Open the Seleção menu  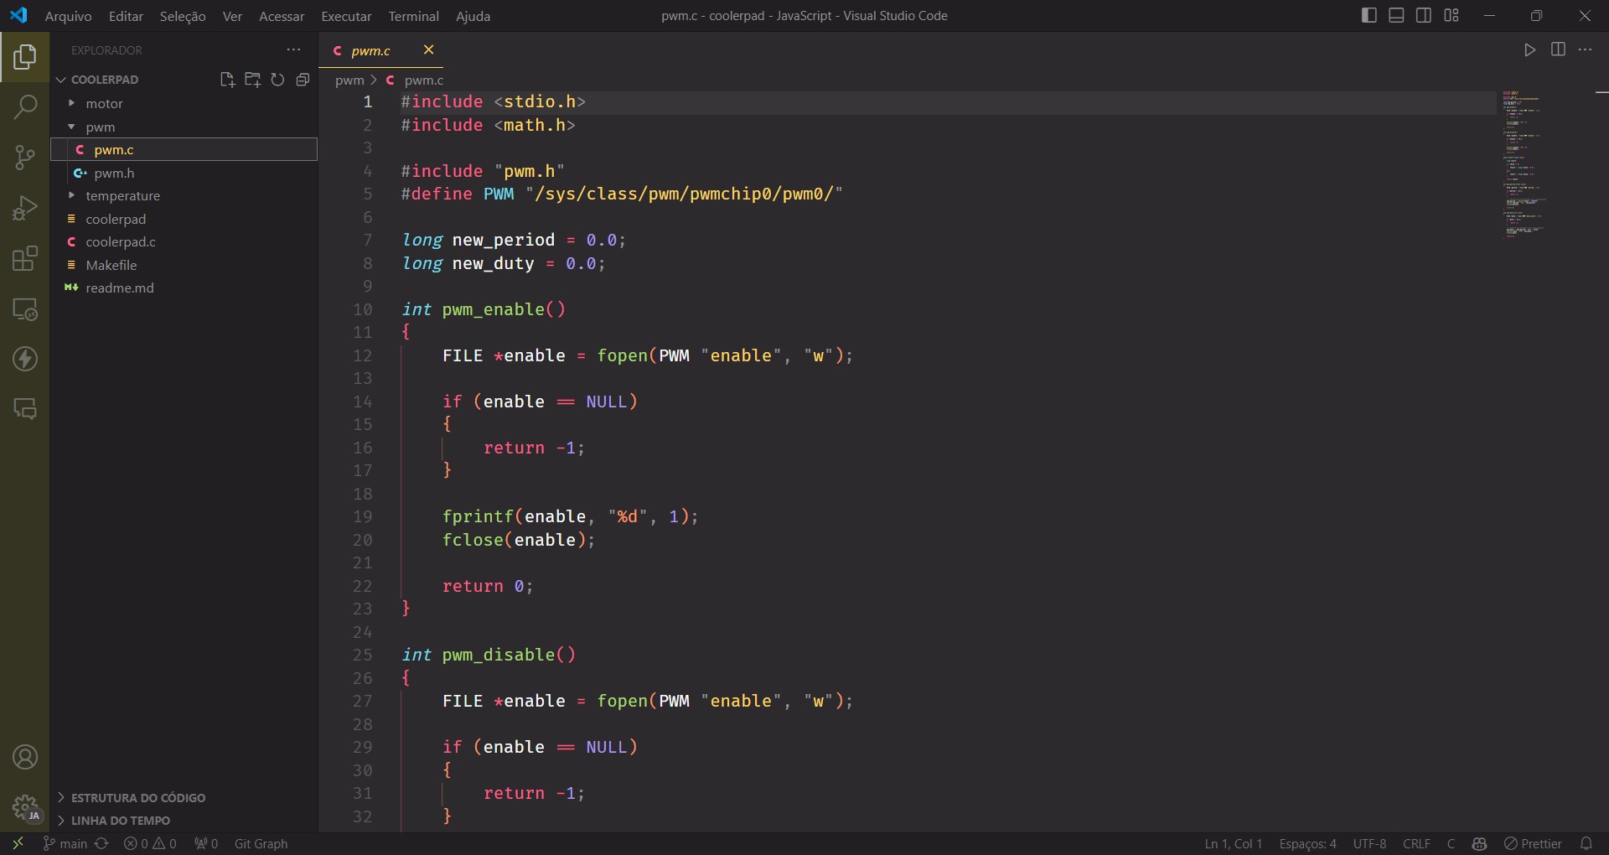[x=183, y=16]
